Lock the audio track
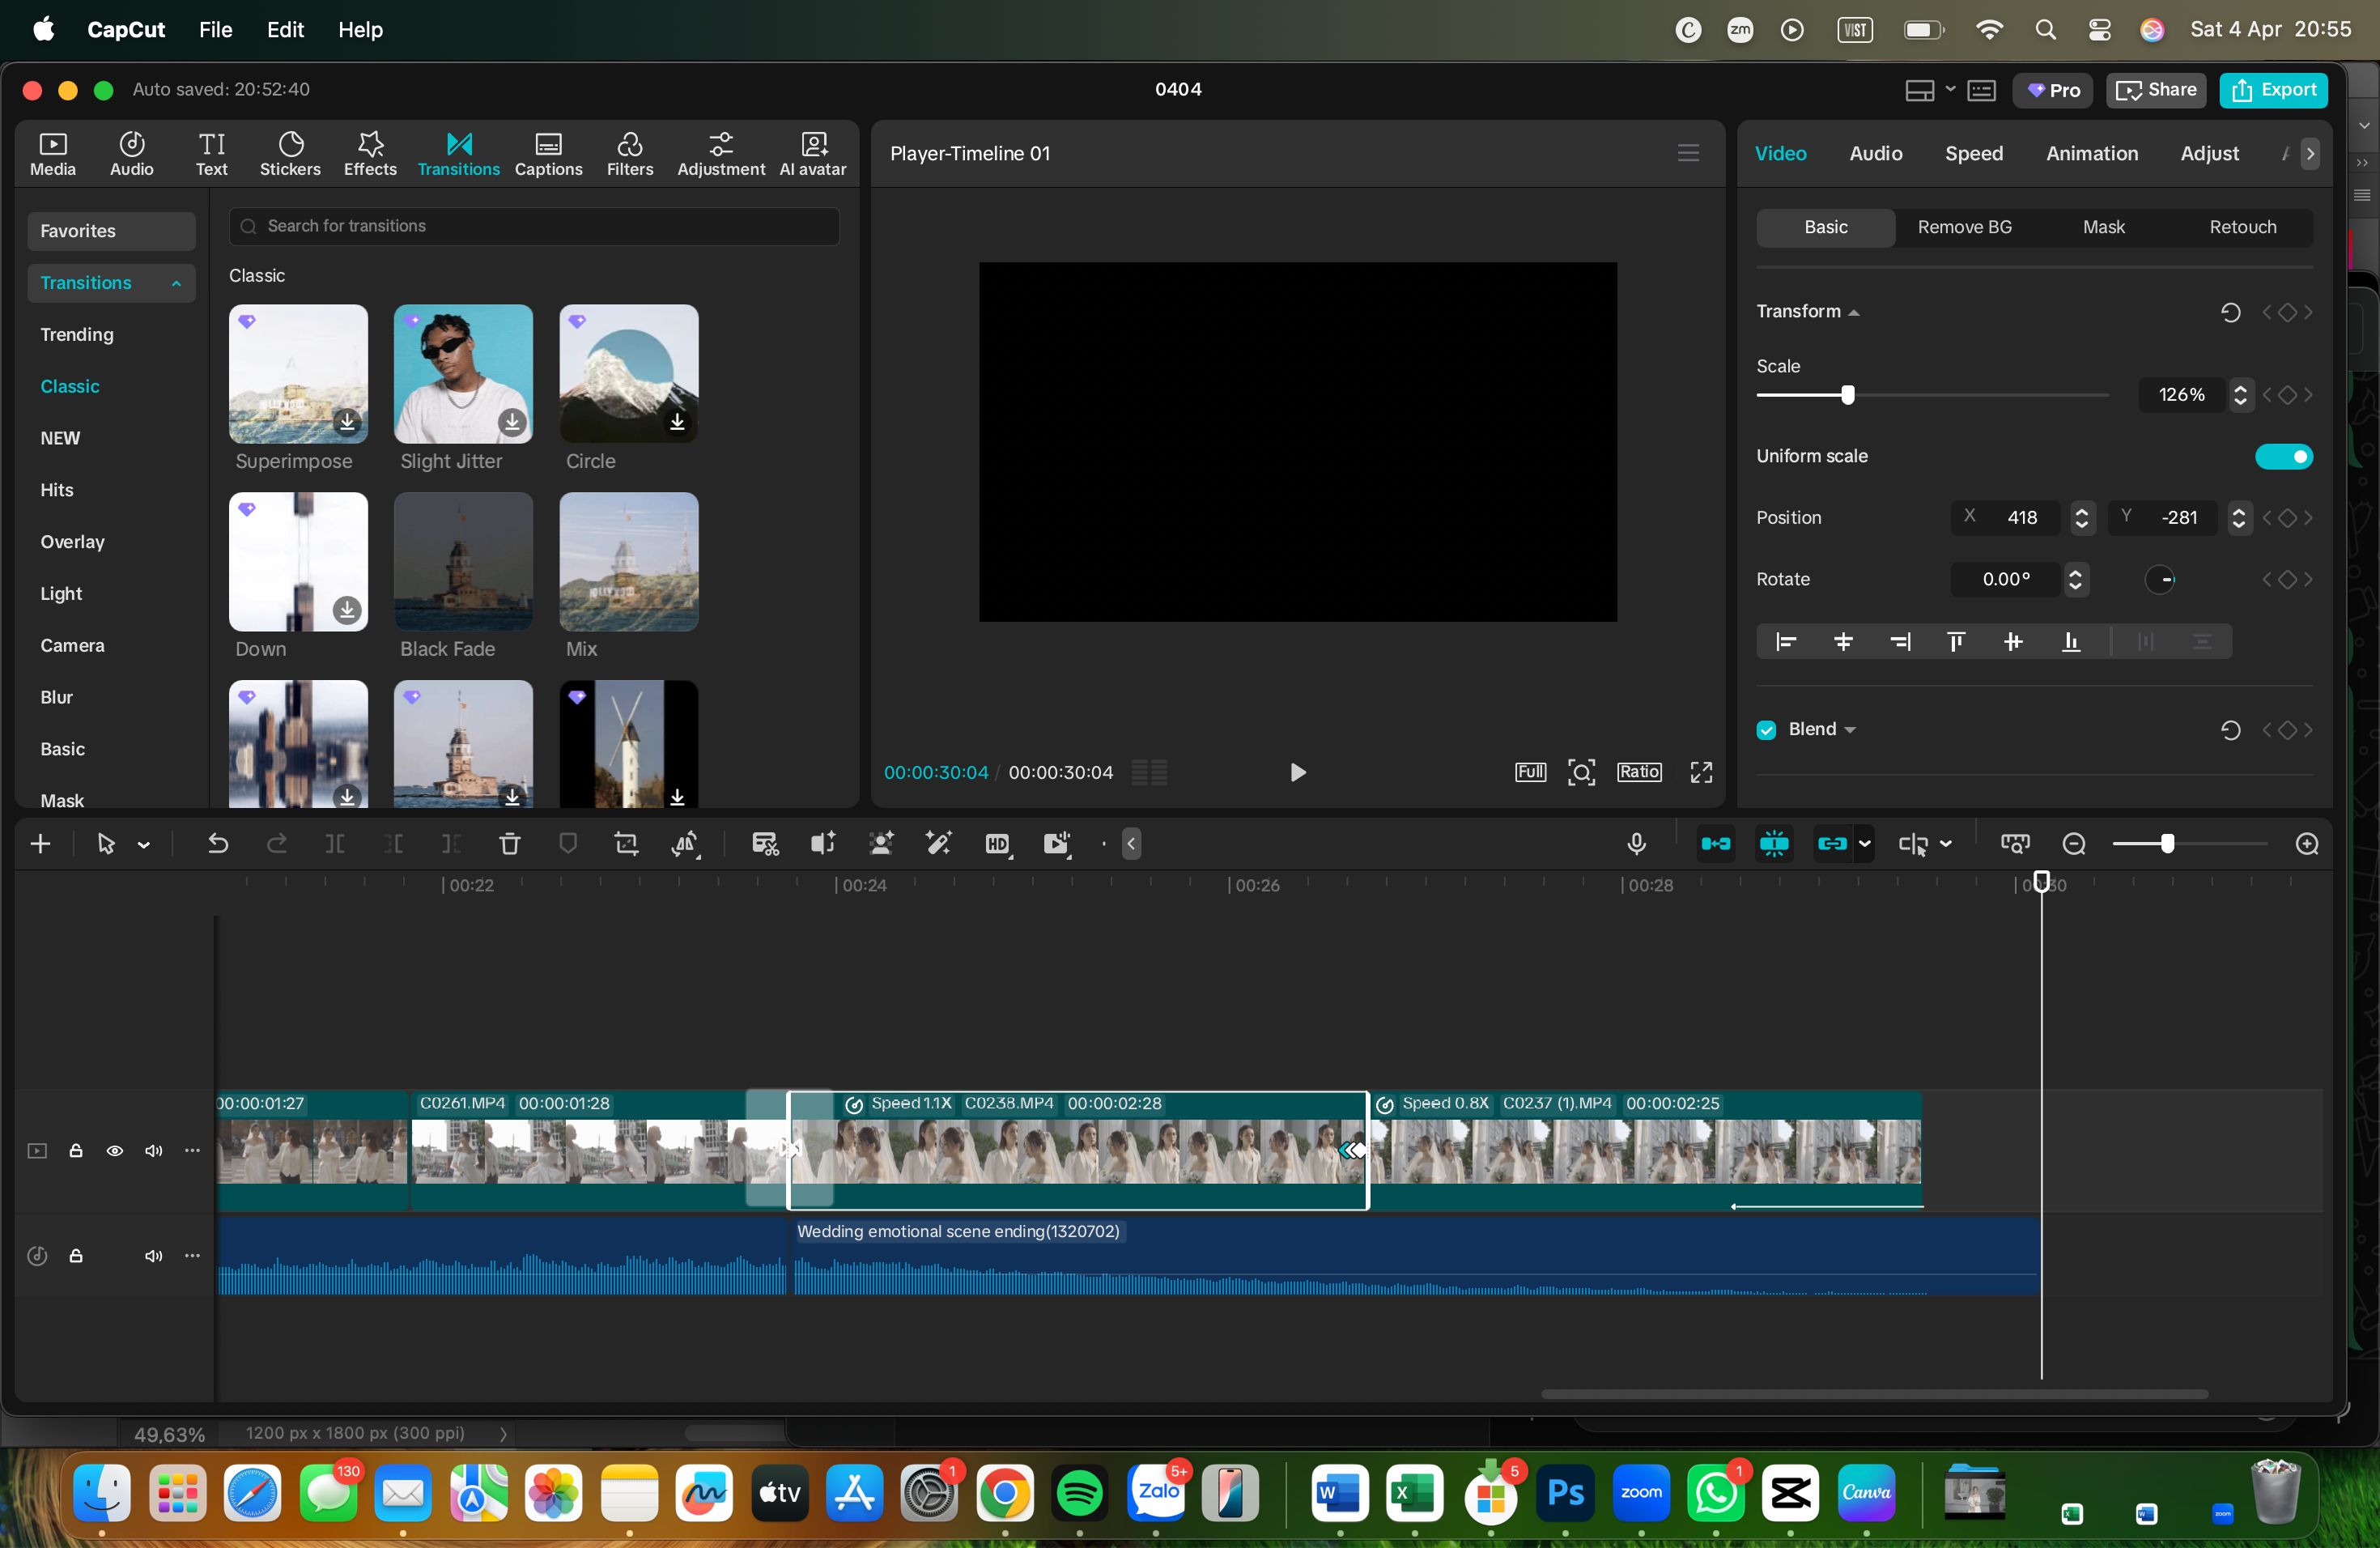Image resolution: width=2380 pixels, height=1548 pixels. (x=76, y=1256)
